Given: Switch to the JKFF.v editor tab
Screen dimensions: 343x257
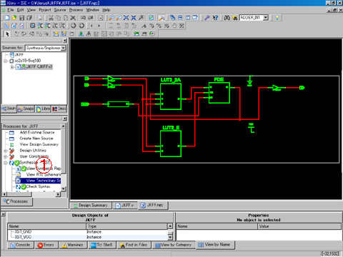Looking at the screenshot, I should click(x=125, y=205).
